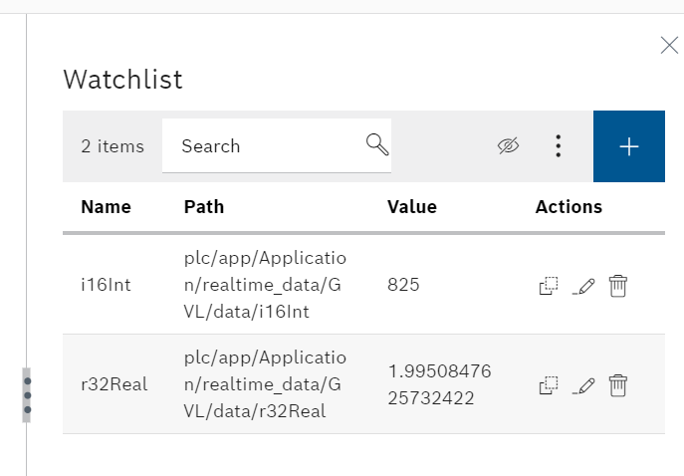
Task: Edit the i16Int value with pencil icon
Action: click(583, 286)
